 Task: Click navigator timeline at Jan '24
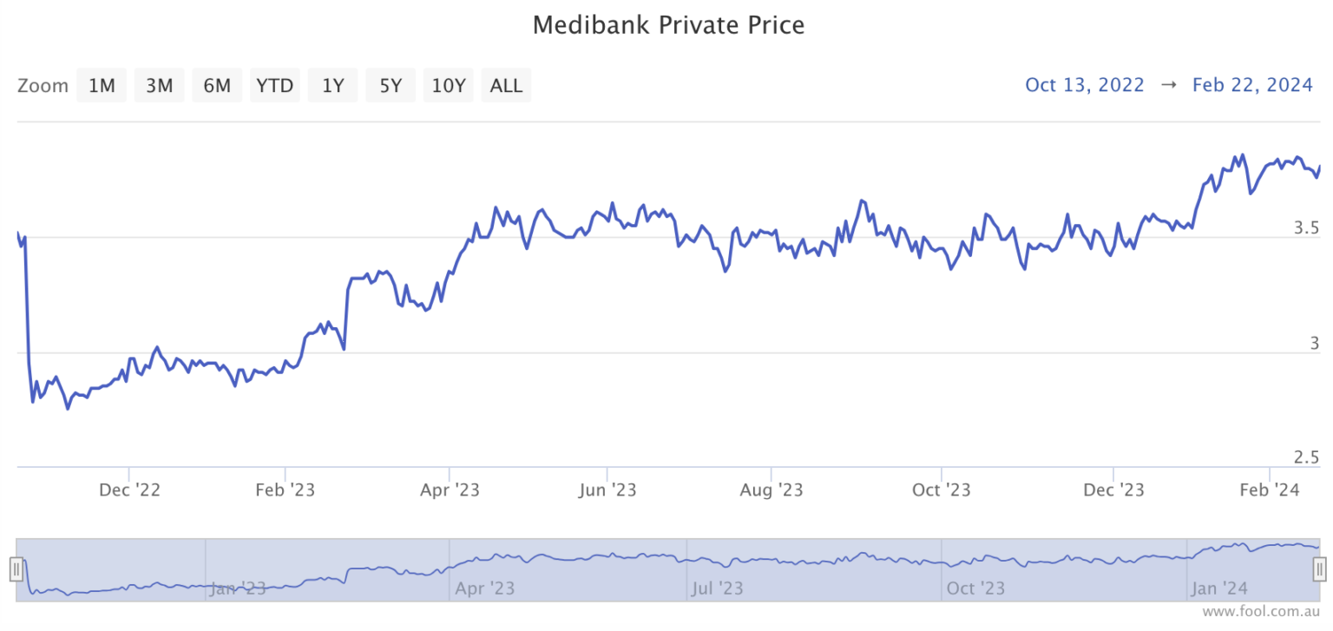1219,588
